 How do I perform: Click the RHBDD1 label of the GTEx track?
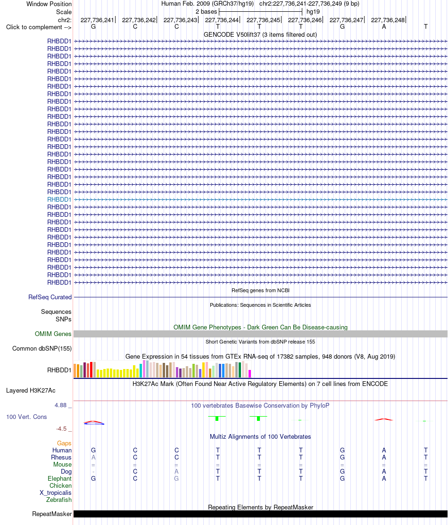click(59, 370)
